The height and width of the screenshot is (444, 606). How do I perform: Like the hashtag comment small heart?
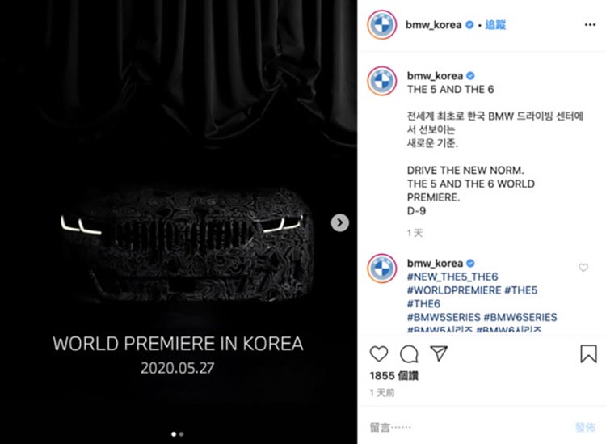pyautogui.click(x=583, y=267)
